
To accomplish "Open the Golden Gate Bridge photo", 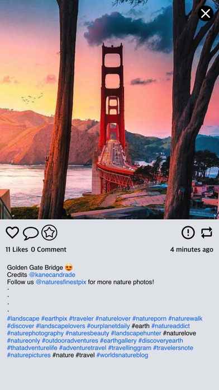I will 109,109.
